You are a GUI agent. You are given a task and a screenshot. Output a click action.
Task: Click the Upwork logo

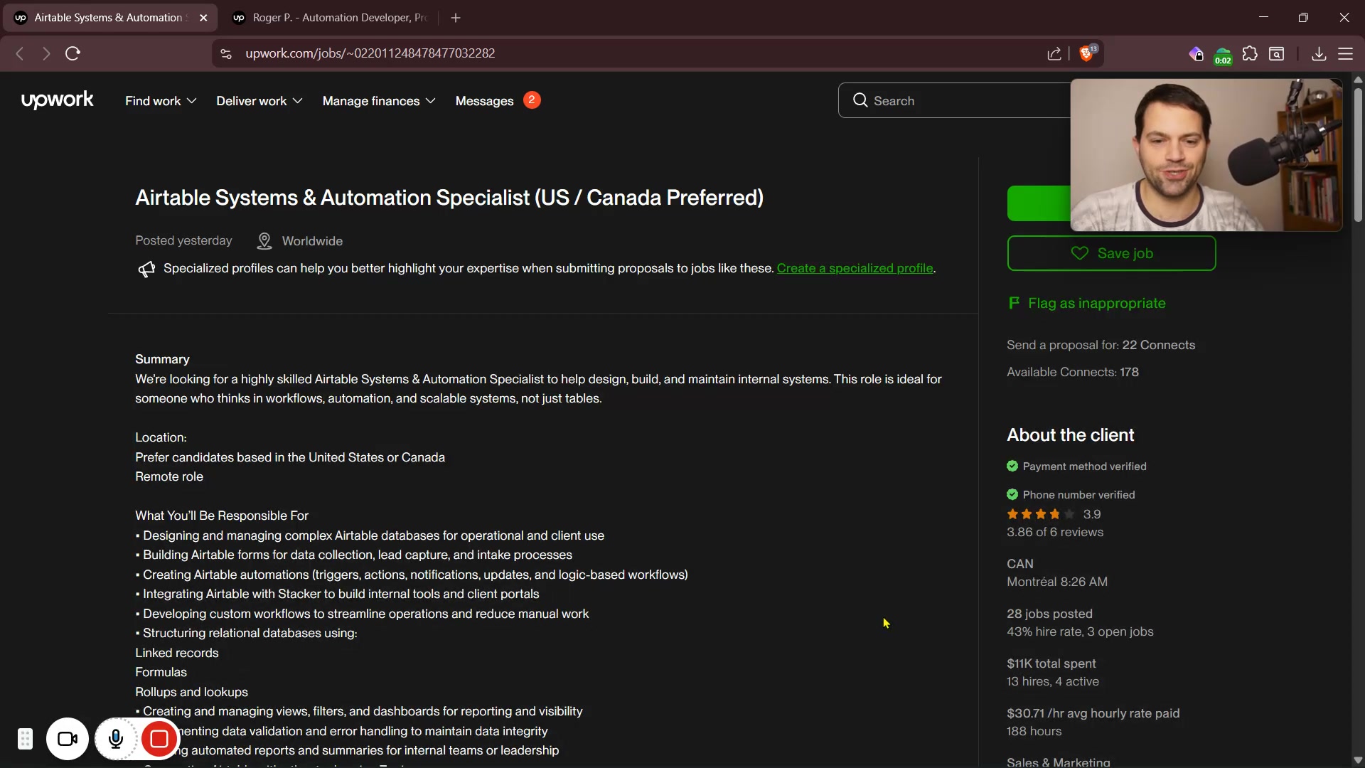point(57,100)
